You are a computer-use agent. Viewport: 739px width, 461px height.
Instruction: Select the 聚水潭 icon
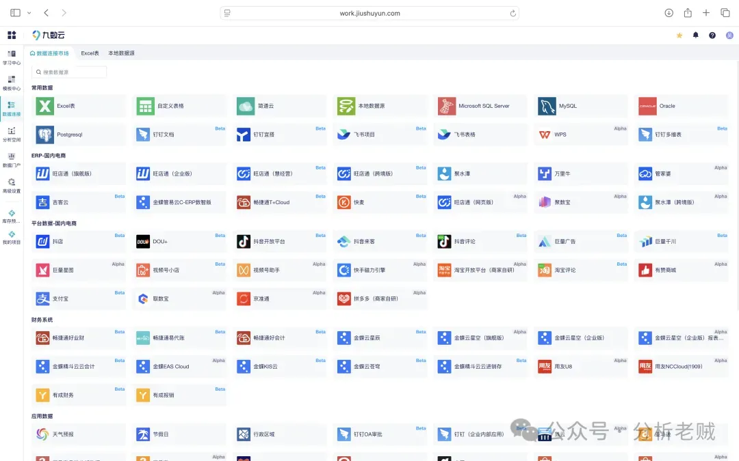[x=444, y=173]
